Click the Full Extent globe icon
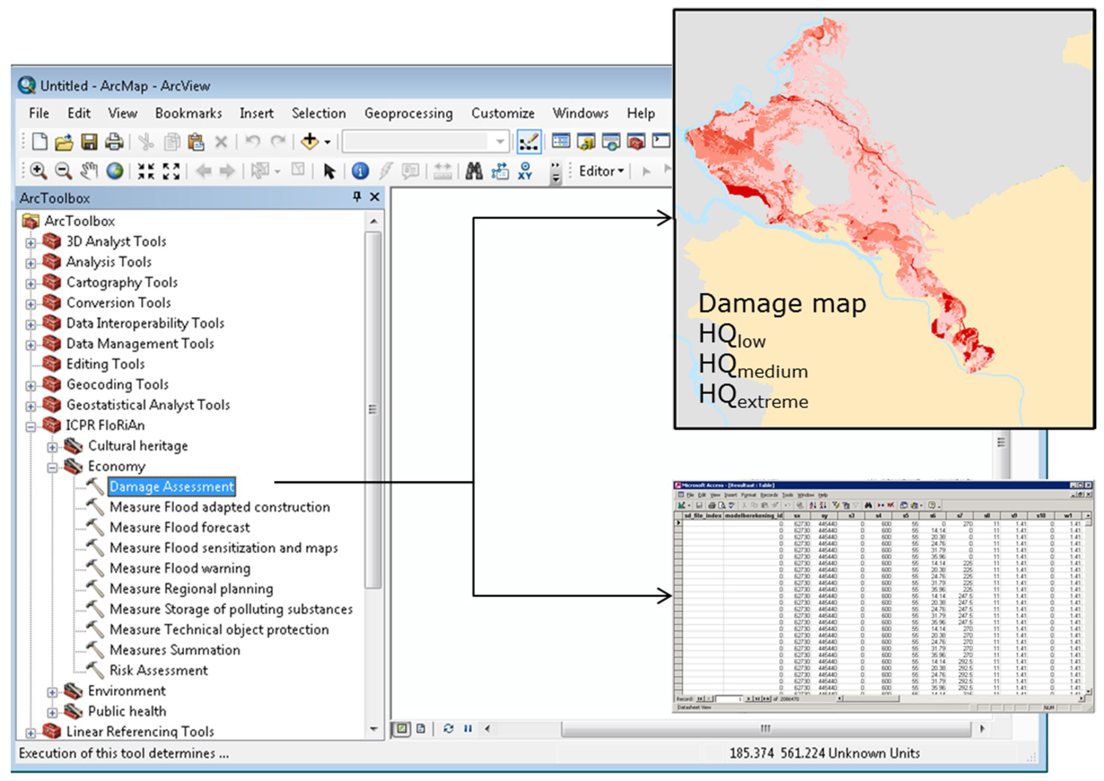This screenshot has width=1104, height=781. pyautogui.click(x=114, y=171)
